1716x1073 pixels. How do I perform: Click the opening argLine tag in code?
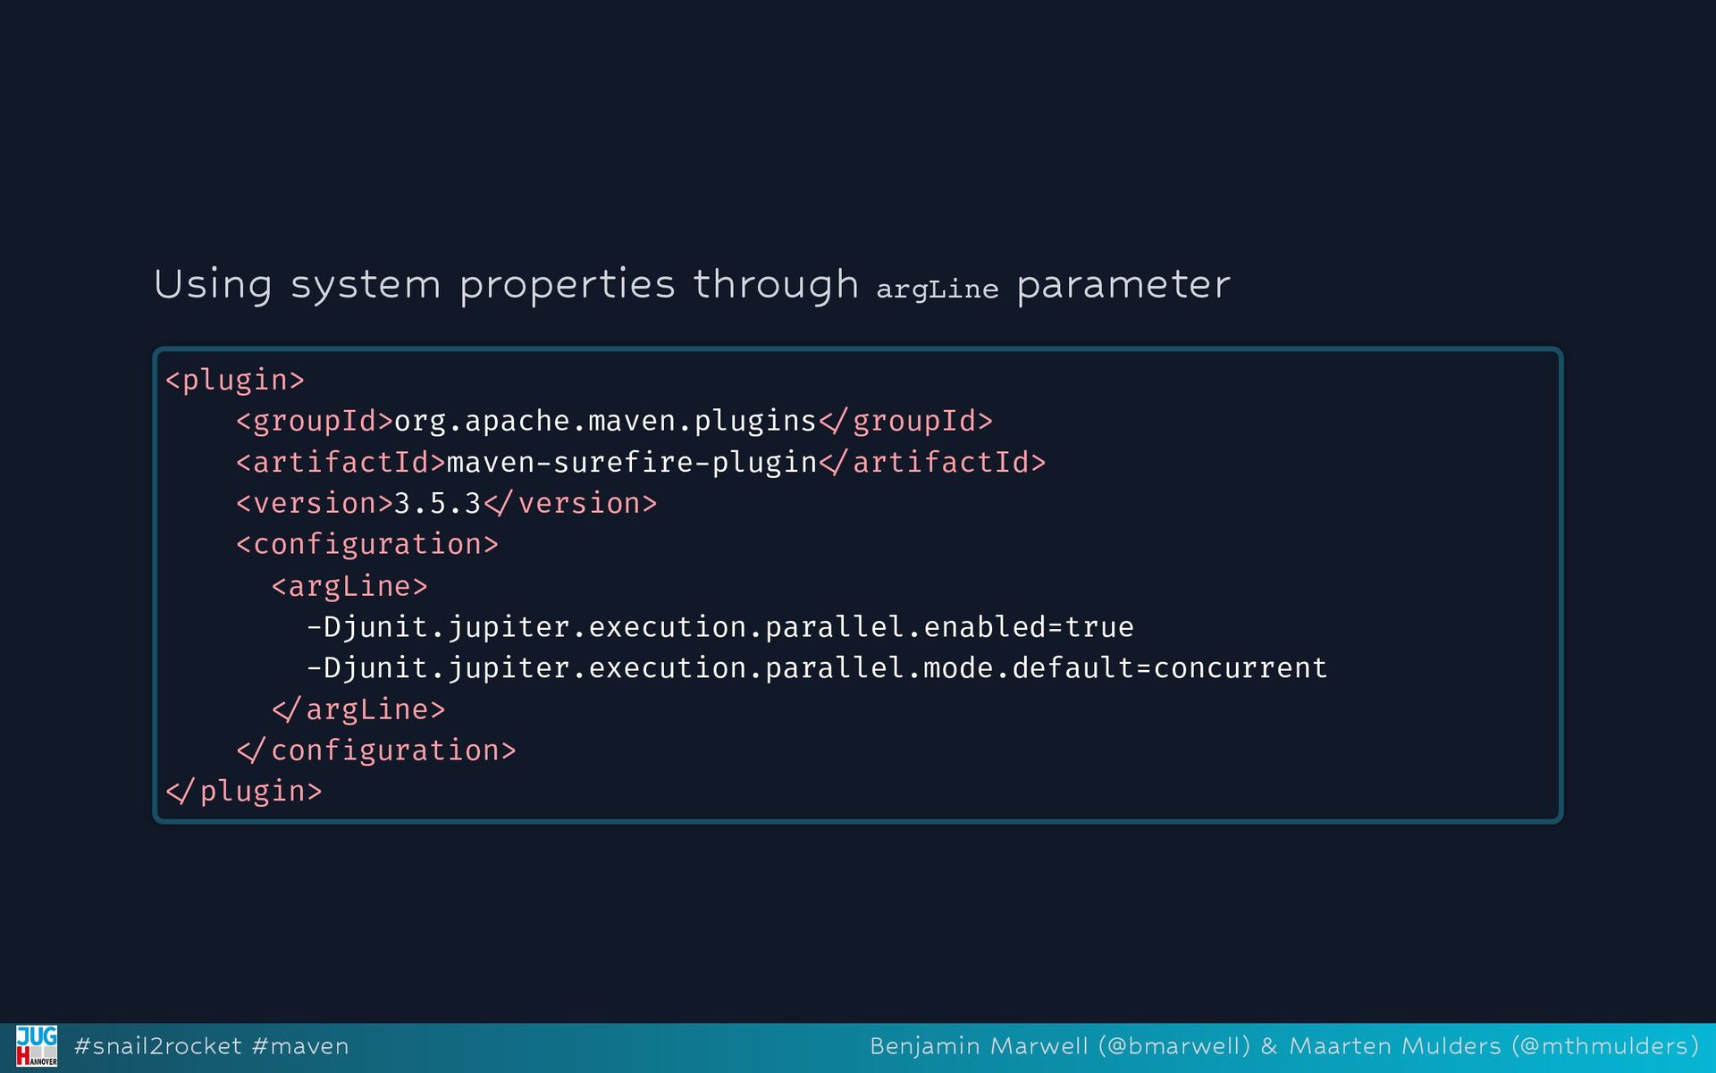tap(349, 586)
